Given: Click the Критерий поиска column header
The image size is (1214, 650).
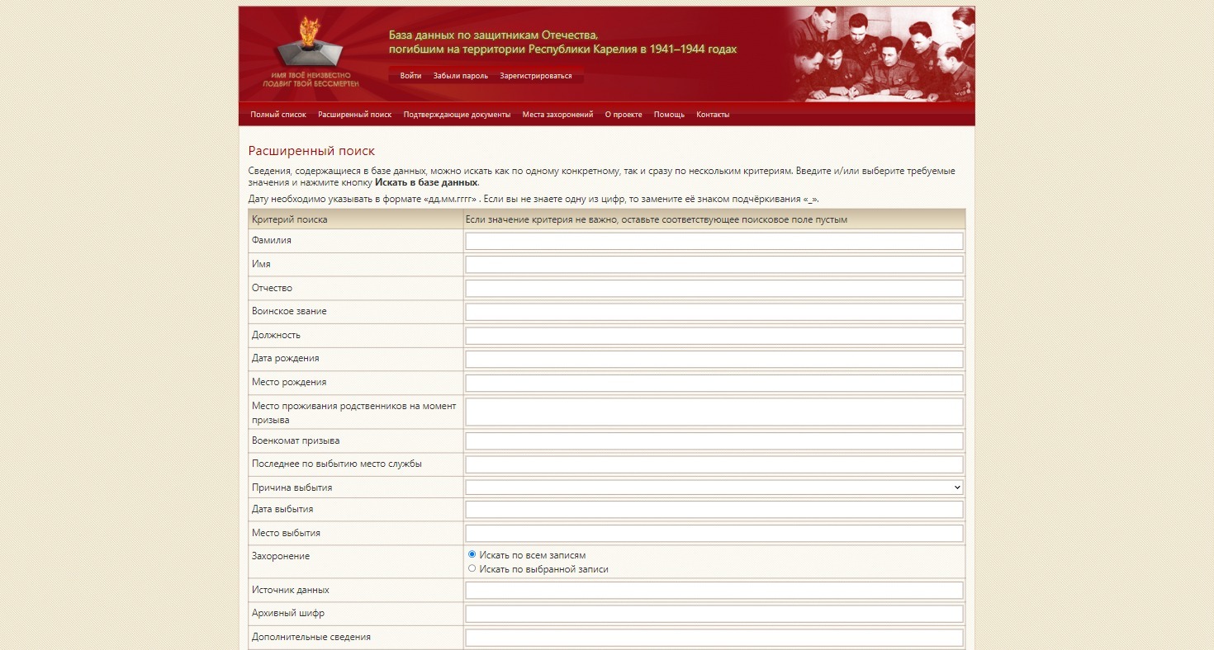Looking at the screenshot, I should [289, 219].
